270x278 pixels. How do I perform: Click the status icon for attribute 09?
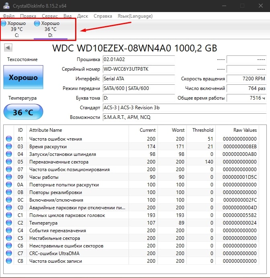click(9, 177)
